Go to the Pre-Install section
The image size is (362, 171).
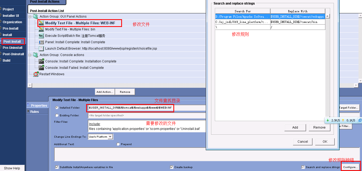[x=13, y=28]
